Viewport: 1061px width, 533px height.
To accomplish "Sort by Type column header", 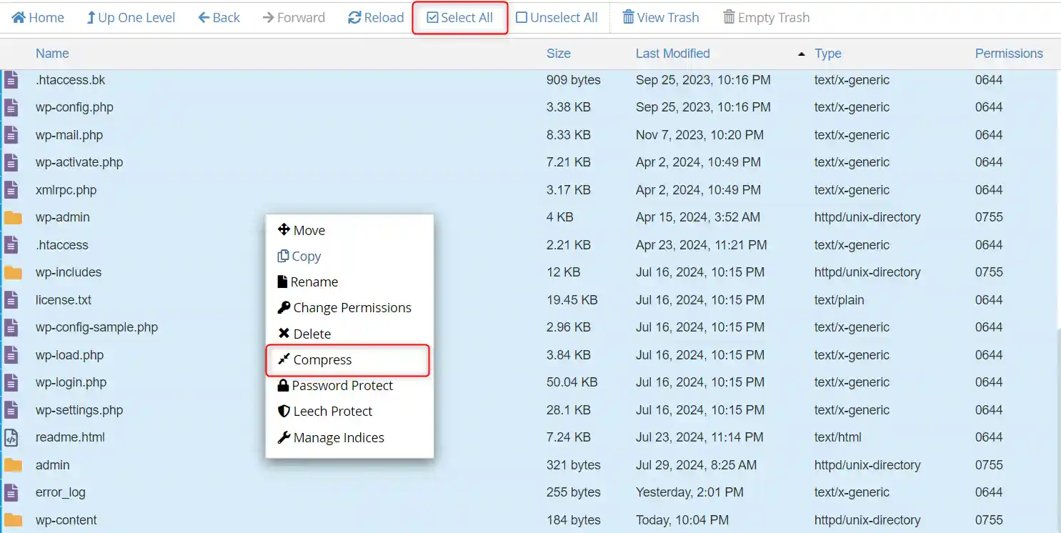I will pyautogui.click(x=828, y=54).
